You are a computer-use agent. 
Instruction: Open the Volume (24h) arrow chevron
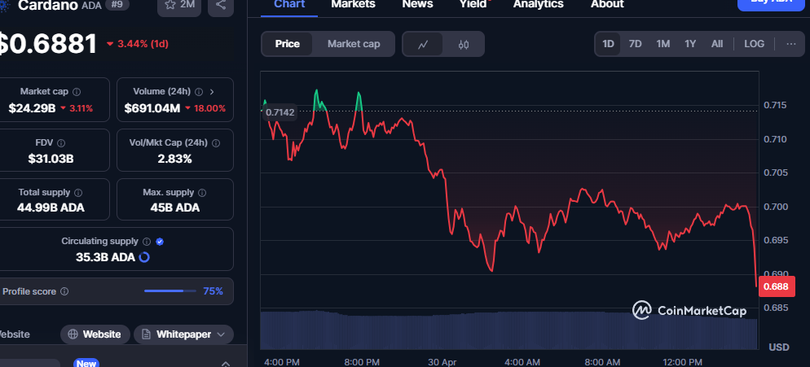(x=212, y=92)
